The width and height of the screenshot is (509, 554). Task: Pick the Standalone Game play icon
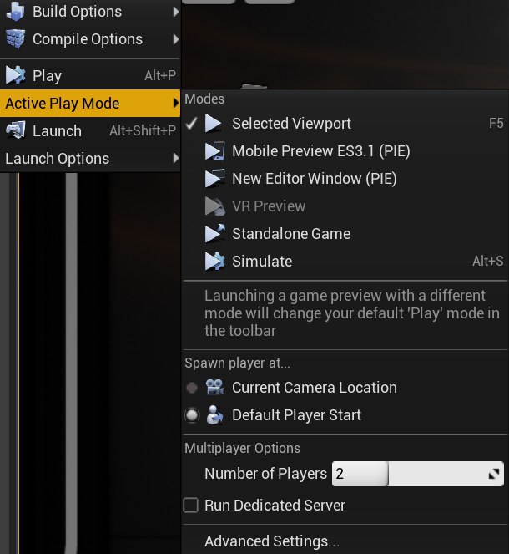pyautogui.click(x=214, y=233)
